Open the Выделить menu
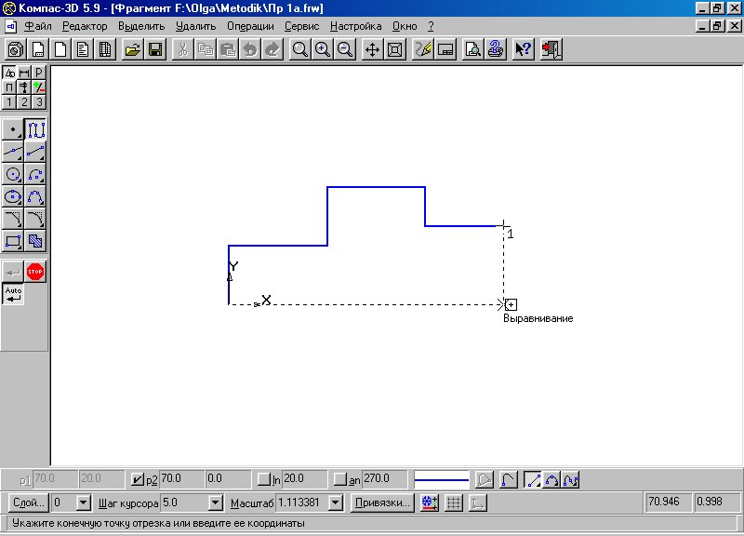Viewport: 744px width, 536px height. pos(141,26)
